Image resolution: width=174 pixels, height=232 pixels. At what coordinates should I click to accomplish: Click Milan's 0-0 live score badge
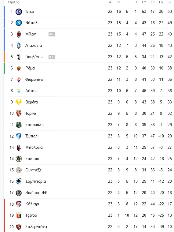coord(52,34)
